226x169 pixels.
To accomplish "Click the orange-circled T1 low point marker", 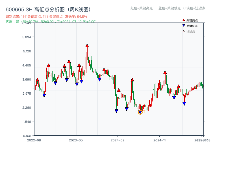I will click(140, 112).
